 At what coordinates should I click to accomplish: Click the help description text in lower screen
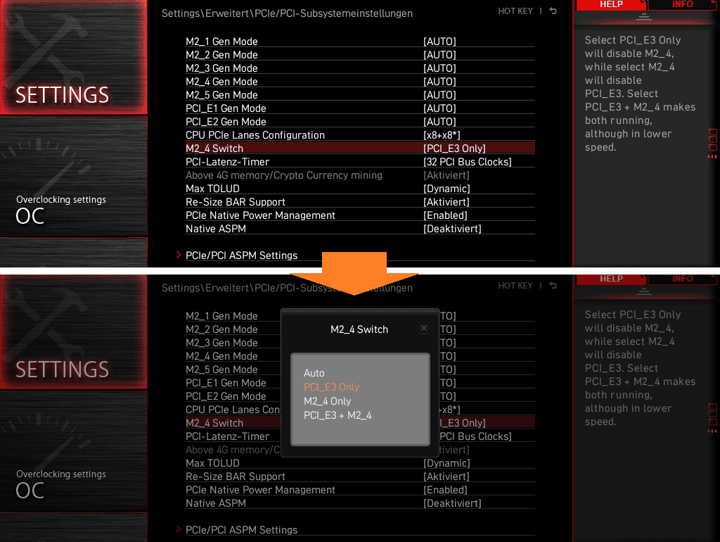[x=640, y=367]
